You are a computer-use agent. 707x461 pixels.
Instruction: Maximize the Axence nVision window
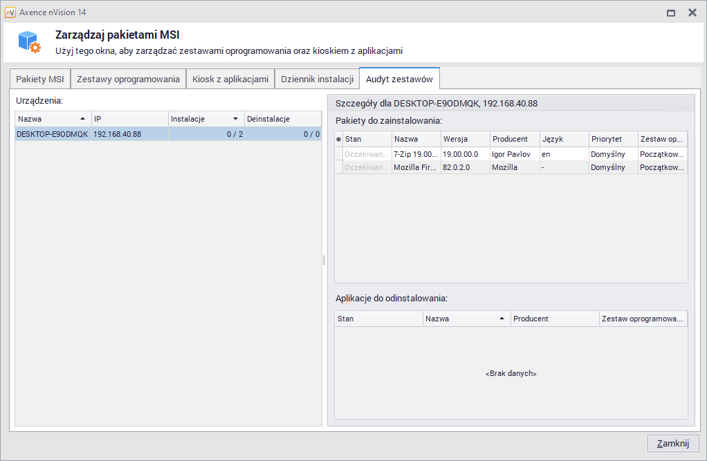pos(670,12)
